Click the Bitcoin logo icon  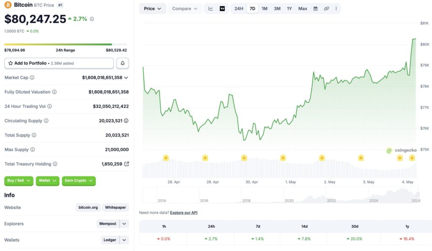coord(8,5)
